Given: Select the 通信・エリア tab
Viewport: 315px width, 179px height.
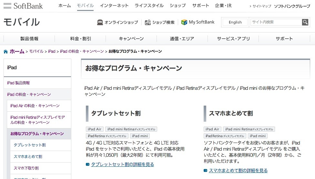Looking at the screenshot, I should (x=182, y=39).
